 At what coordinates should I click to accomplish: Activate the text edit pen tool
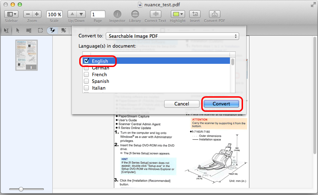pyautogui.click(x=52, y=31)
